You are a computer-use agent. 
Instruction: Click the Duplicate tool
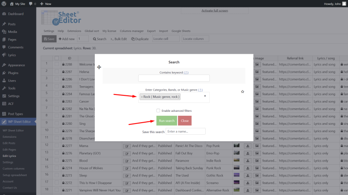coord(140,39)
